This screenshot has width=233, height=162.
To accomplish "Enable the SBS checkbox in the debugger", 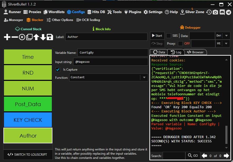I will (168, 36).
